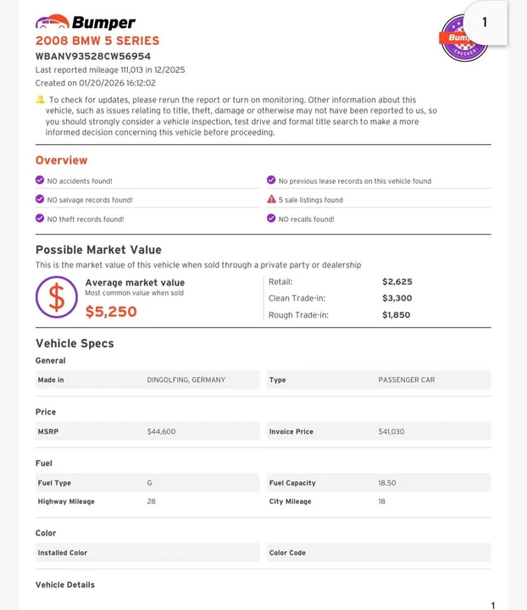Click the checkmark beside no previous lease records
This screenshot has height=610, width=527.
click(x=271, y=180)
